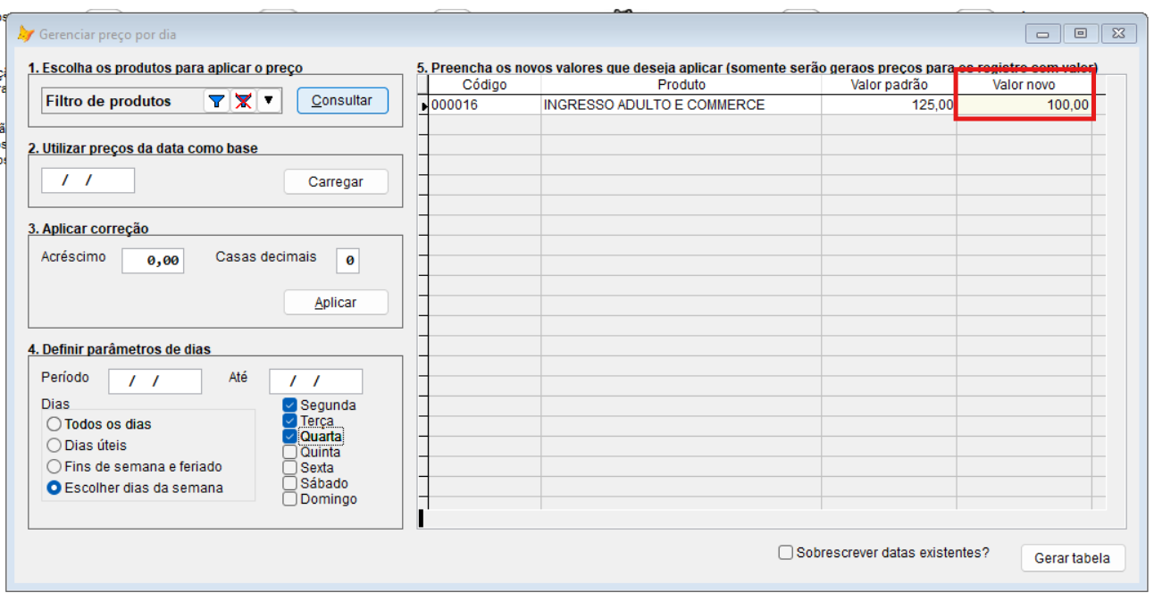Enable Sobrescrever datas existentes checkbox

(x=786, y=553)
